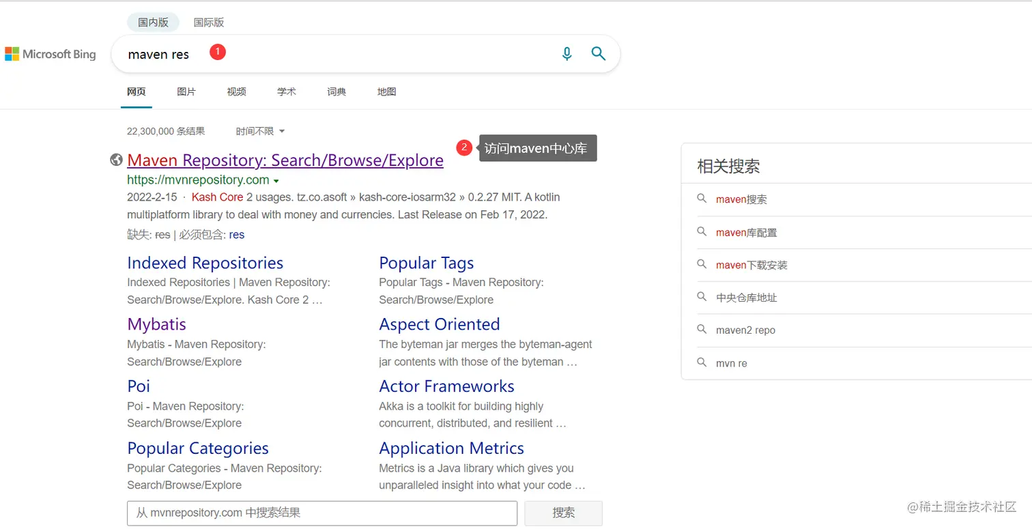Select related search maven2 repo
This screenshot has height=529, width=1032.
click(745, 330)
